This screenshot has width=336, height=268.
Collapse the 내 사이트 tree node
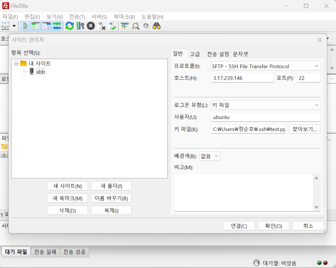point(16,63)
